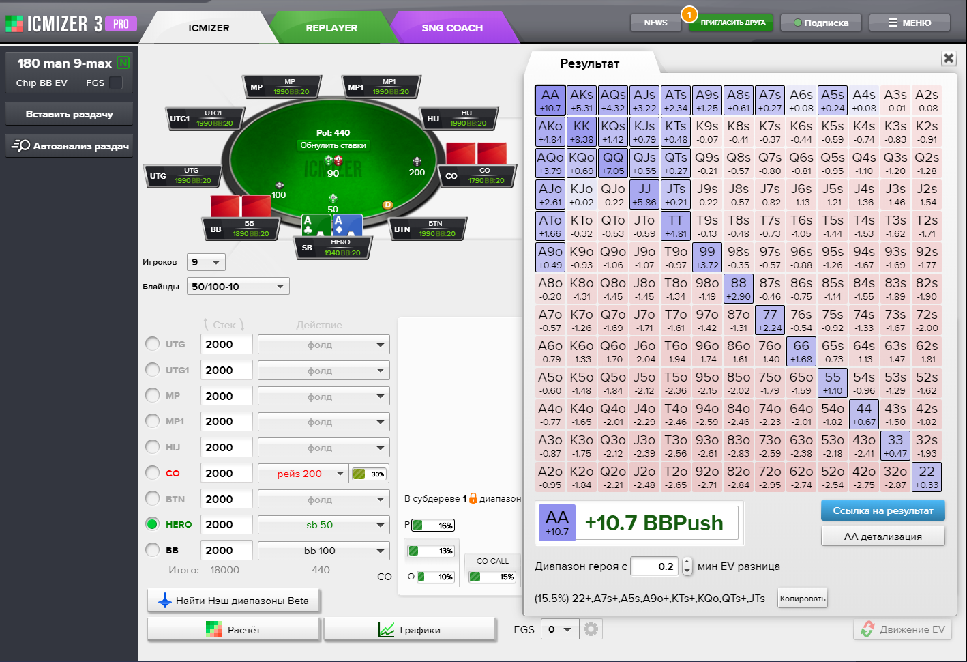Open FGS gear settings icon
The height and width of the screenshot is (662, 967).
pos(591,629)
